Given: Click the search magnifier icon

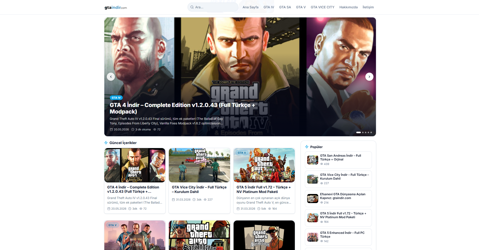Looking at the screenshot, I should coord(192,7).
